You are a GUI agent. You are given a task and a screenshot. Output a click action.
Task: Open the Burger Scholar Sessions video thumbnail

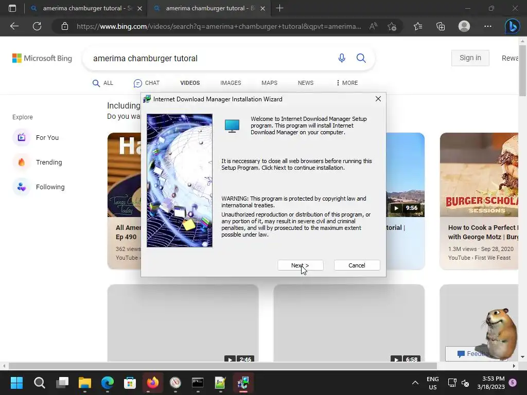[x=479, y=175]
